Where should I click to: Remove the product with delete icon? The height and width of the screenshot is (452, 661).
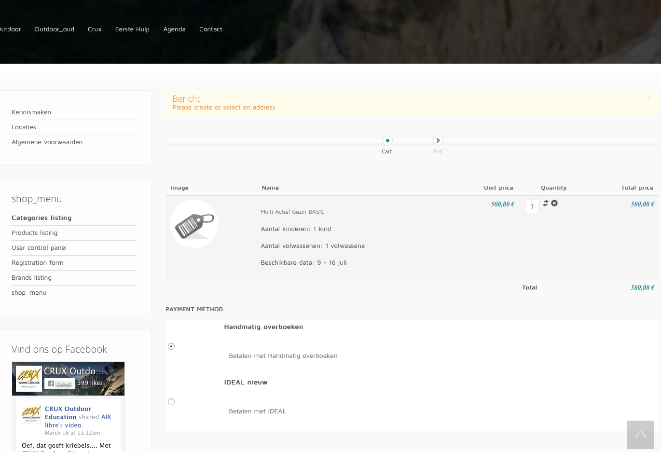pos(554,203)
